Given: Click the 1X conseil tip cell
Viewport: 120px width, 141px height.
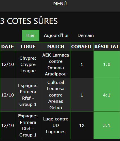Looking at the screenshot, I should pyautogui.click(x=82, y=125).
